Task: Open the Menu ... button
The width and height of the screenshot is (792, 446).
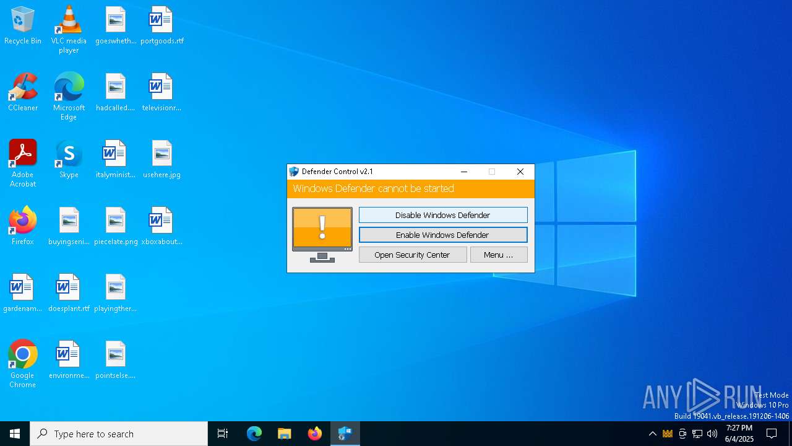Action: point(499,255)
